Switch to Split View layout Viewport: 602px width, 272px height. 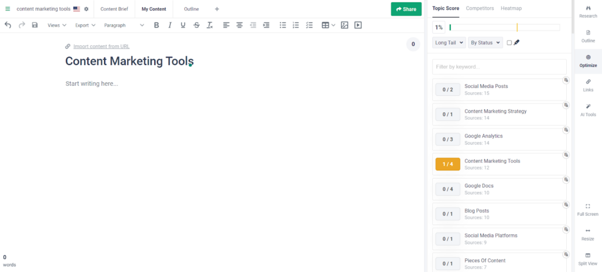588,258
